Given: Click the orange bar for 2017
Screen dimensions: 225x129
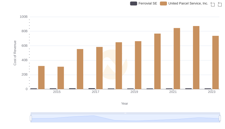Looking at the screenshot, I should click(x=99, y=68).
